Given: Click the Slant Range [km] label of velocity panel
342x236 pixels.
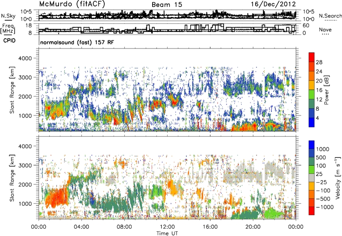Looking at the screenshot, I should tap(12, 178).
